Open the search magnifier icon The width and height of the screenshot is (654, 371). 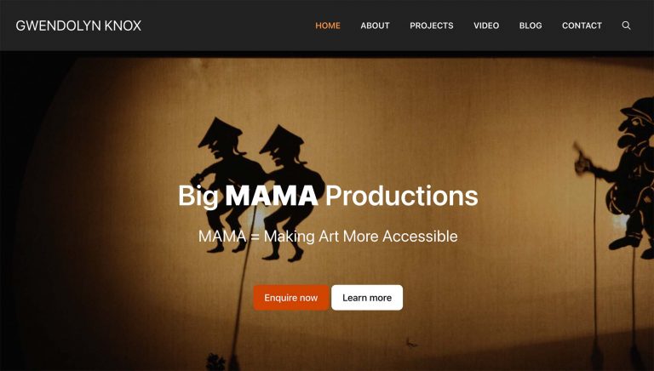[x=626, y=26]
